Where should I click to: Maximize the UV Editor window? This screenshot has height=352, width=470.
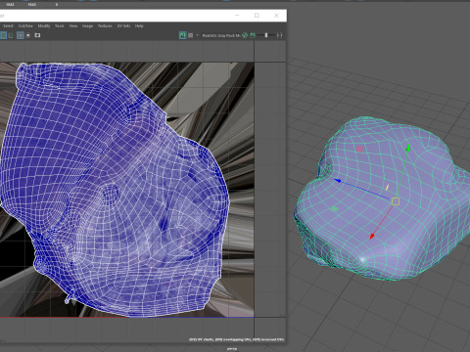(257, 16)
